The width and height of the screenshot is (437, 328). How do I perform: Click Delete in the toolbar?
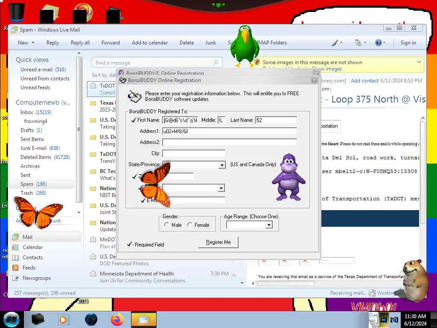[x=187, y=43]
